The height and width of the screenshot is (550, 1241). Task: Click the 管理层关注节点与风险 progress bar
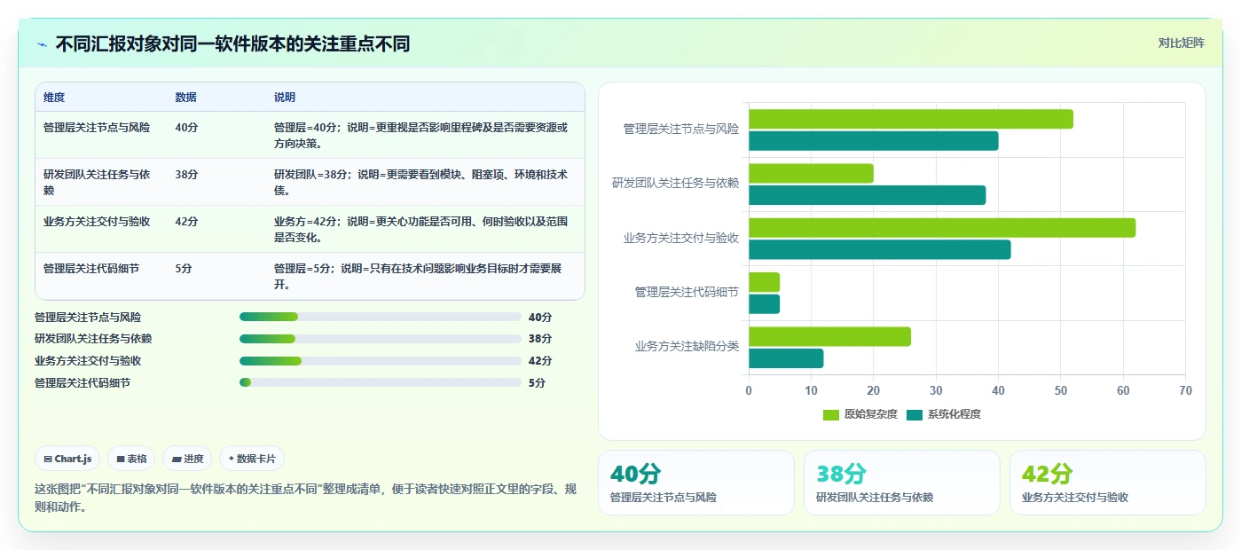pyautogui.click(x=381, y=317)
